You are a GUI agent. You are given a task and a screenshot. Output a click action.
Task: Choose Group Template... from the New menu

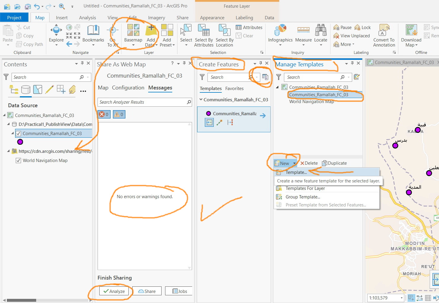point(327,197)
